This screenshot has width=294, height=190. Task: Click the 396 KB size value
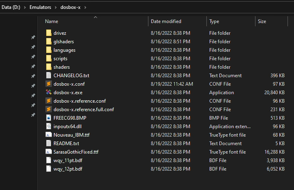[x=277, y=76]
